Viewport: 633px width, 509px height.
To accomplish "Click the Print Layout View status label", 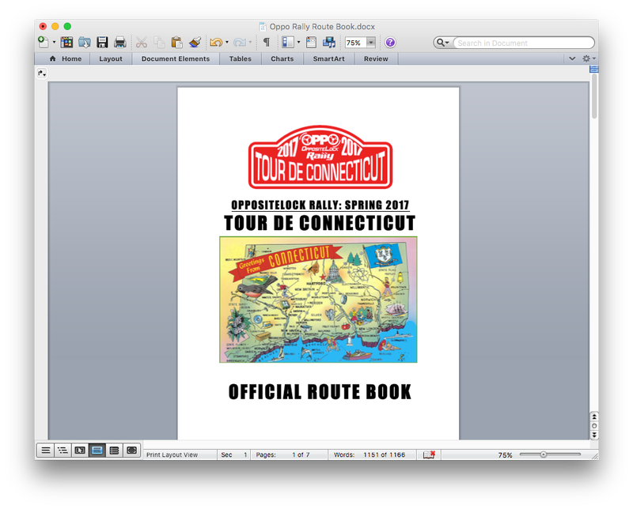I will pyautogui.click(x=172, y=454).
